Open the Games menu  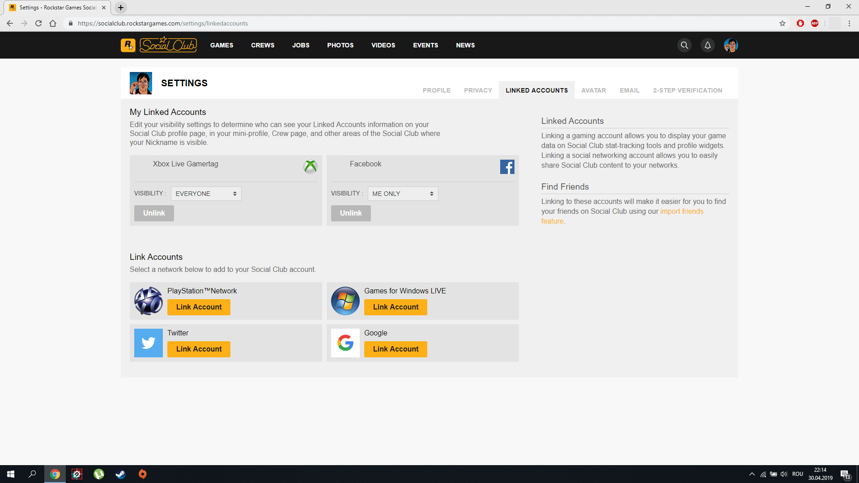click(x=222, y=45)
